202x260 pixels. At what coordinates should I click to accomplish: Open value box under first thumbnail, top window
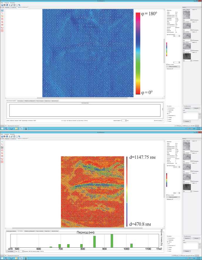click(x=187, y=20)
